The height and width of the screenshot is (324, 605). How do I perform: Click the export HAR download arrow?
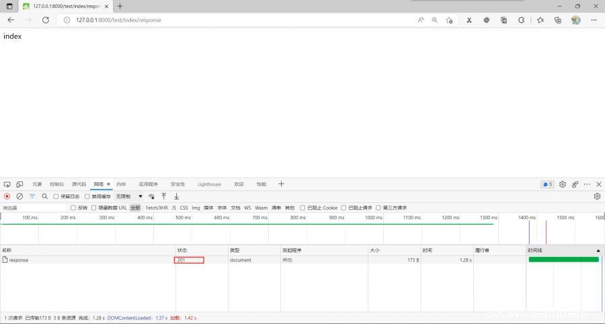pyautogui.click(x=176, y=196)
